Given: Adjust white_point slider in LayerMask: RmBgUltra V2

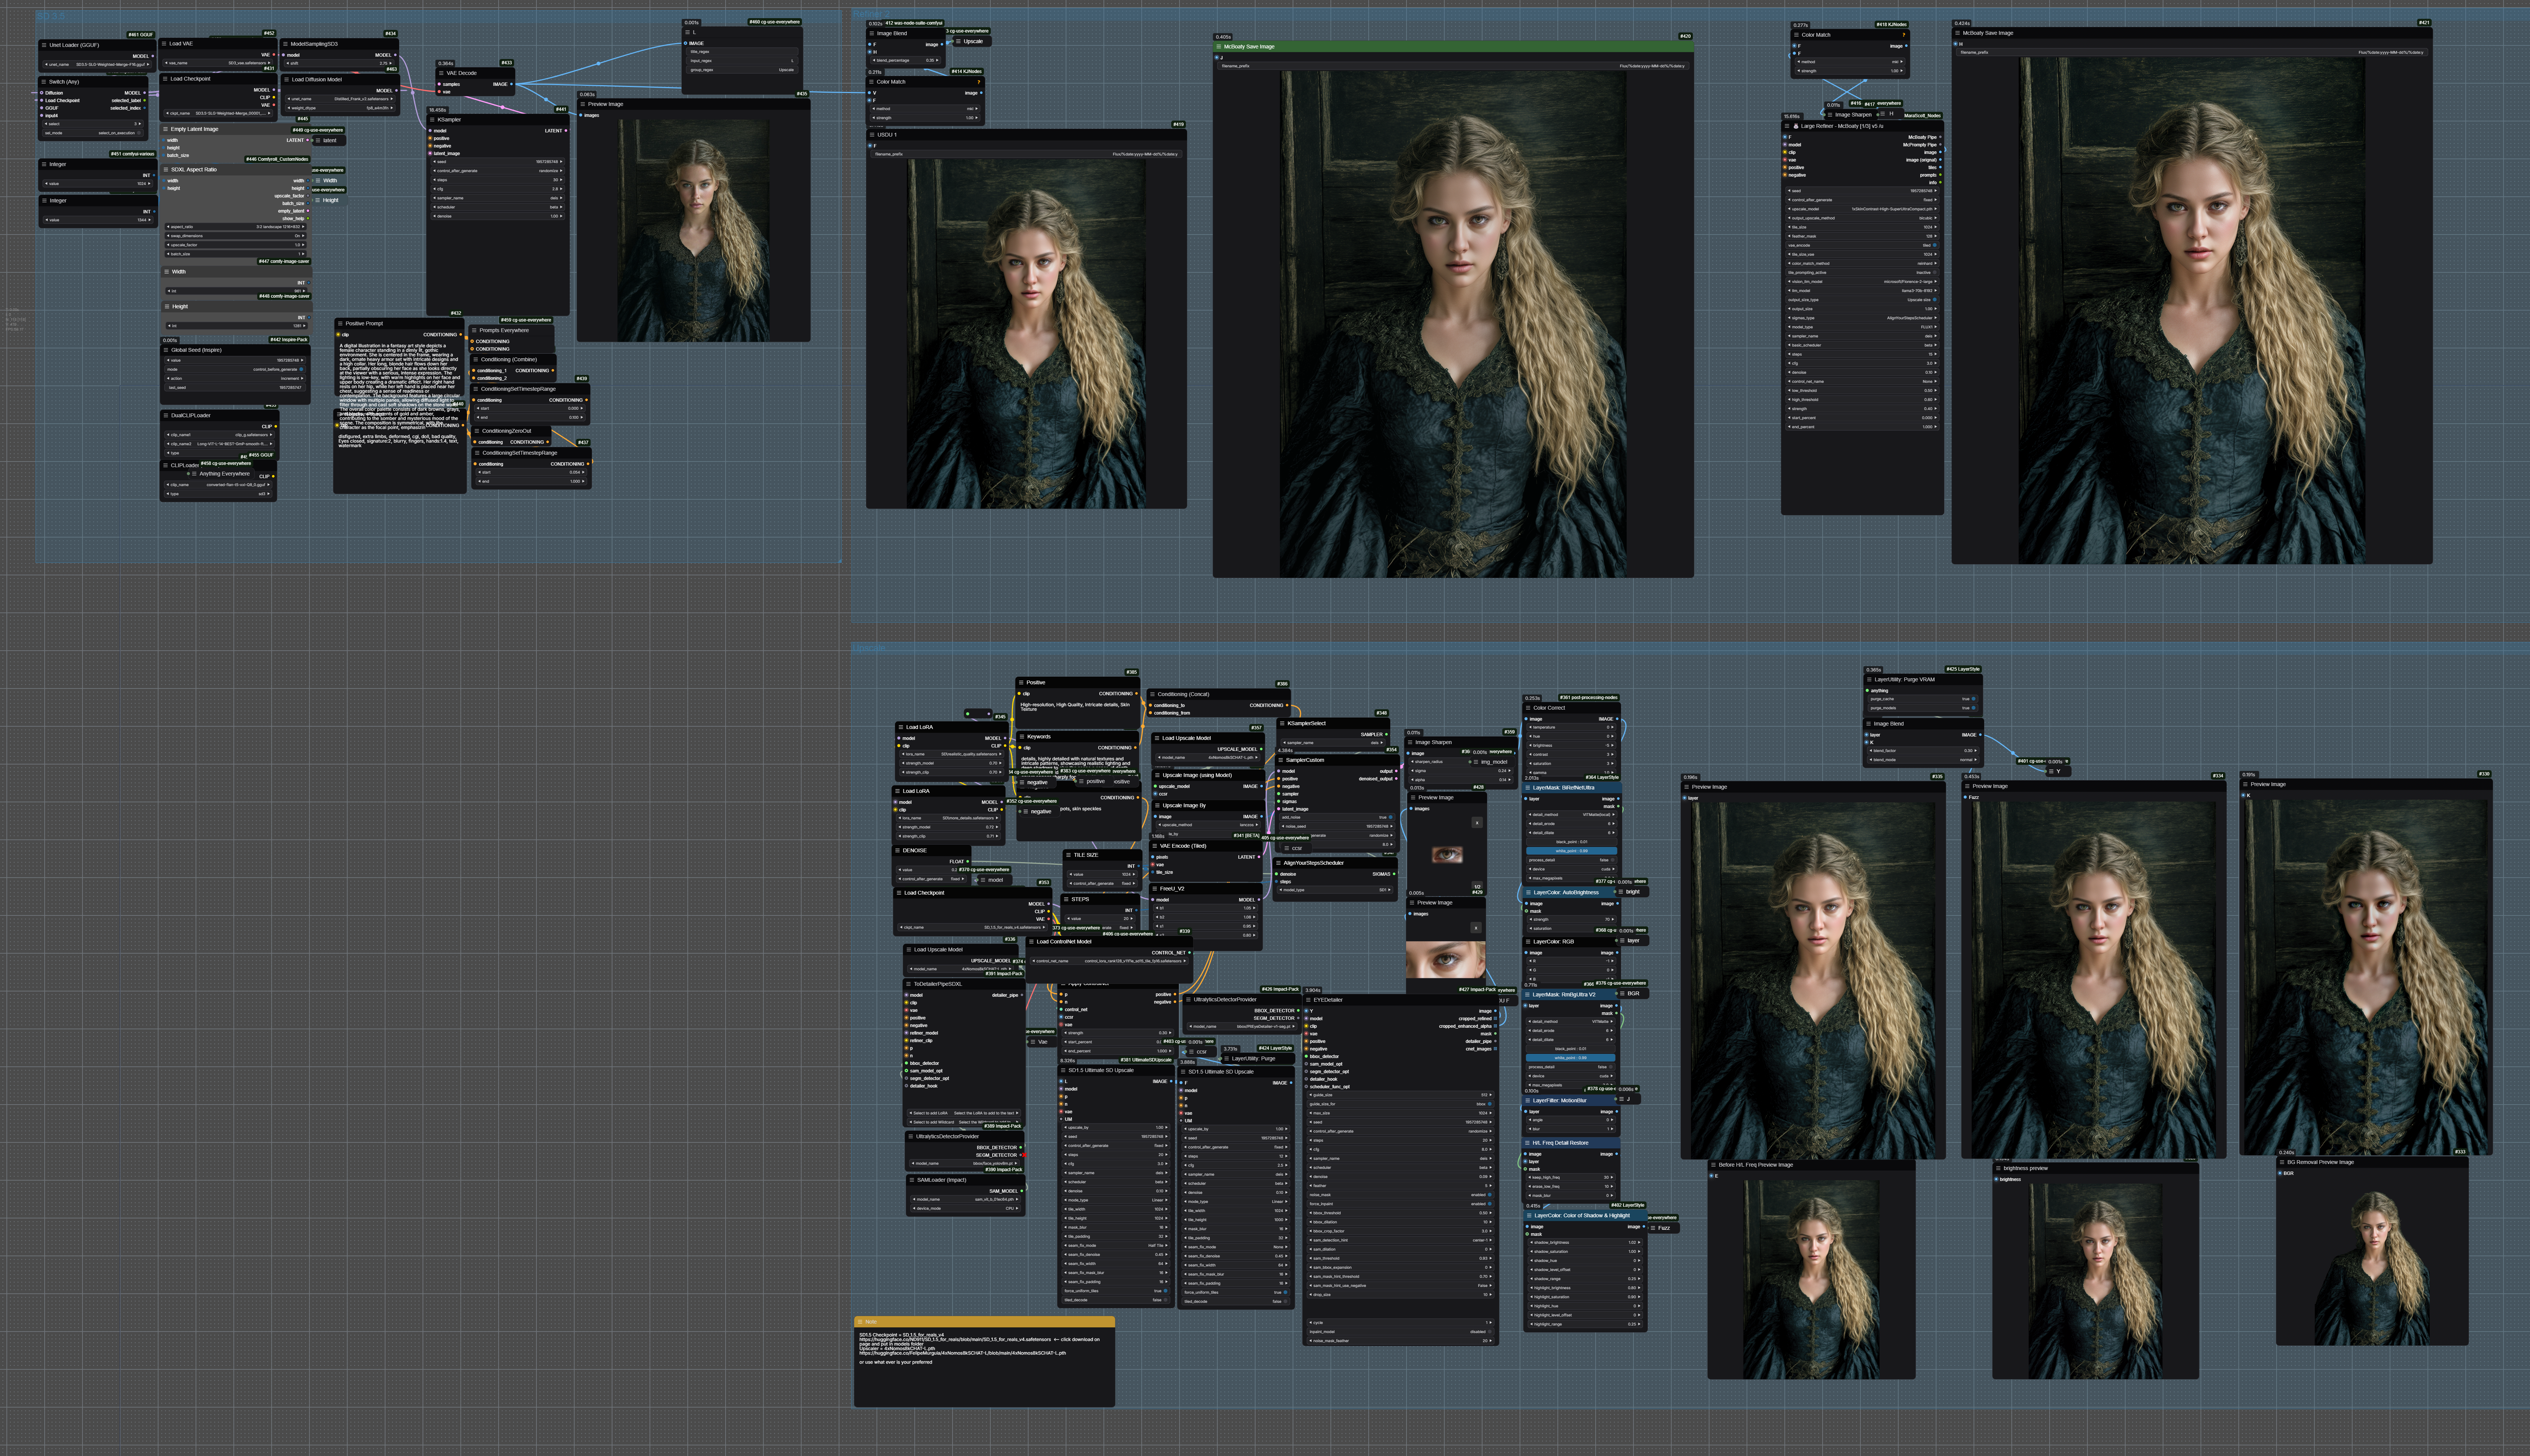Looking at the screenshot, I should click(x=1571, y=1058).
